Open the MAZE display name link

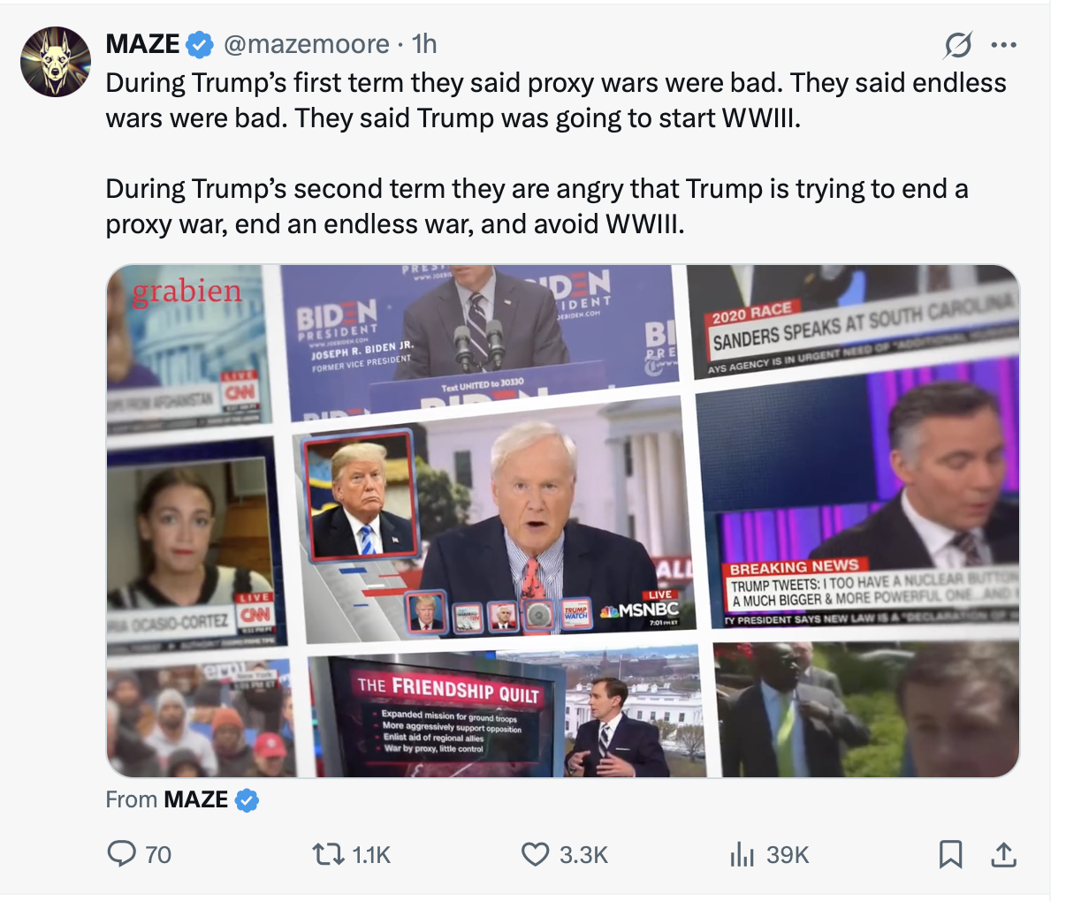142,43
